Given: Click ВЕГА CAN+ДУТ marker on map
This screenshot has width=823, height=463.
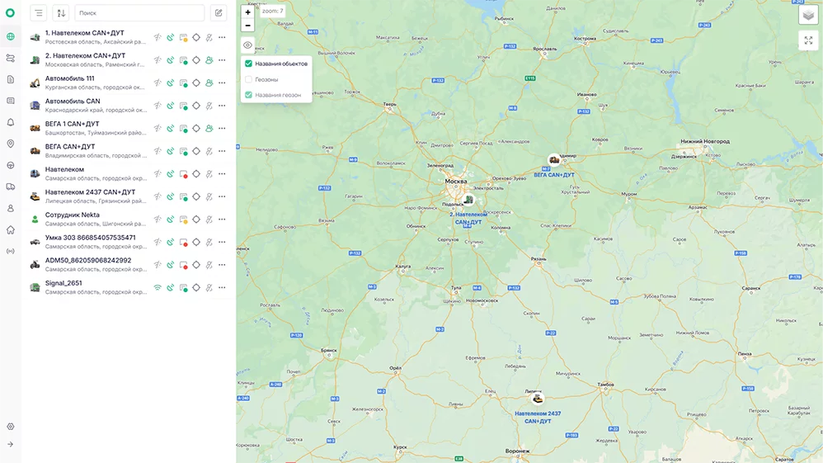Looking at the screenshot, I should (553, 160).
